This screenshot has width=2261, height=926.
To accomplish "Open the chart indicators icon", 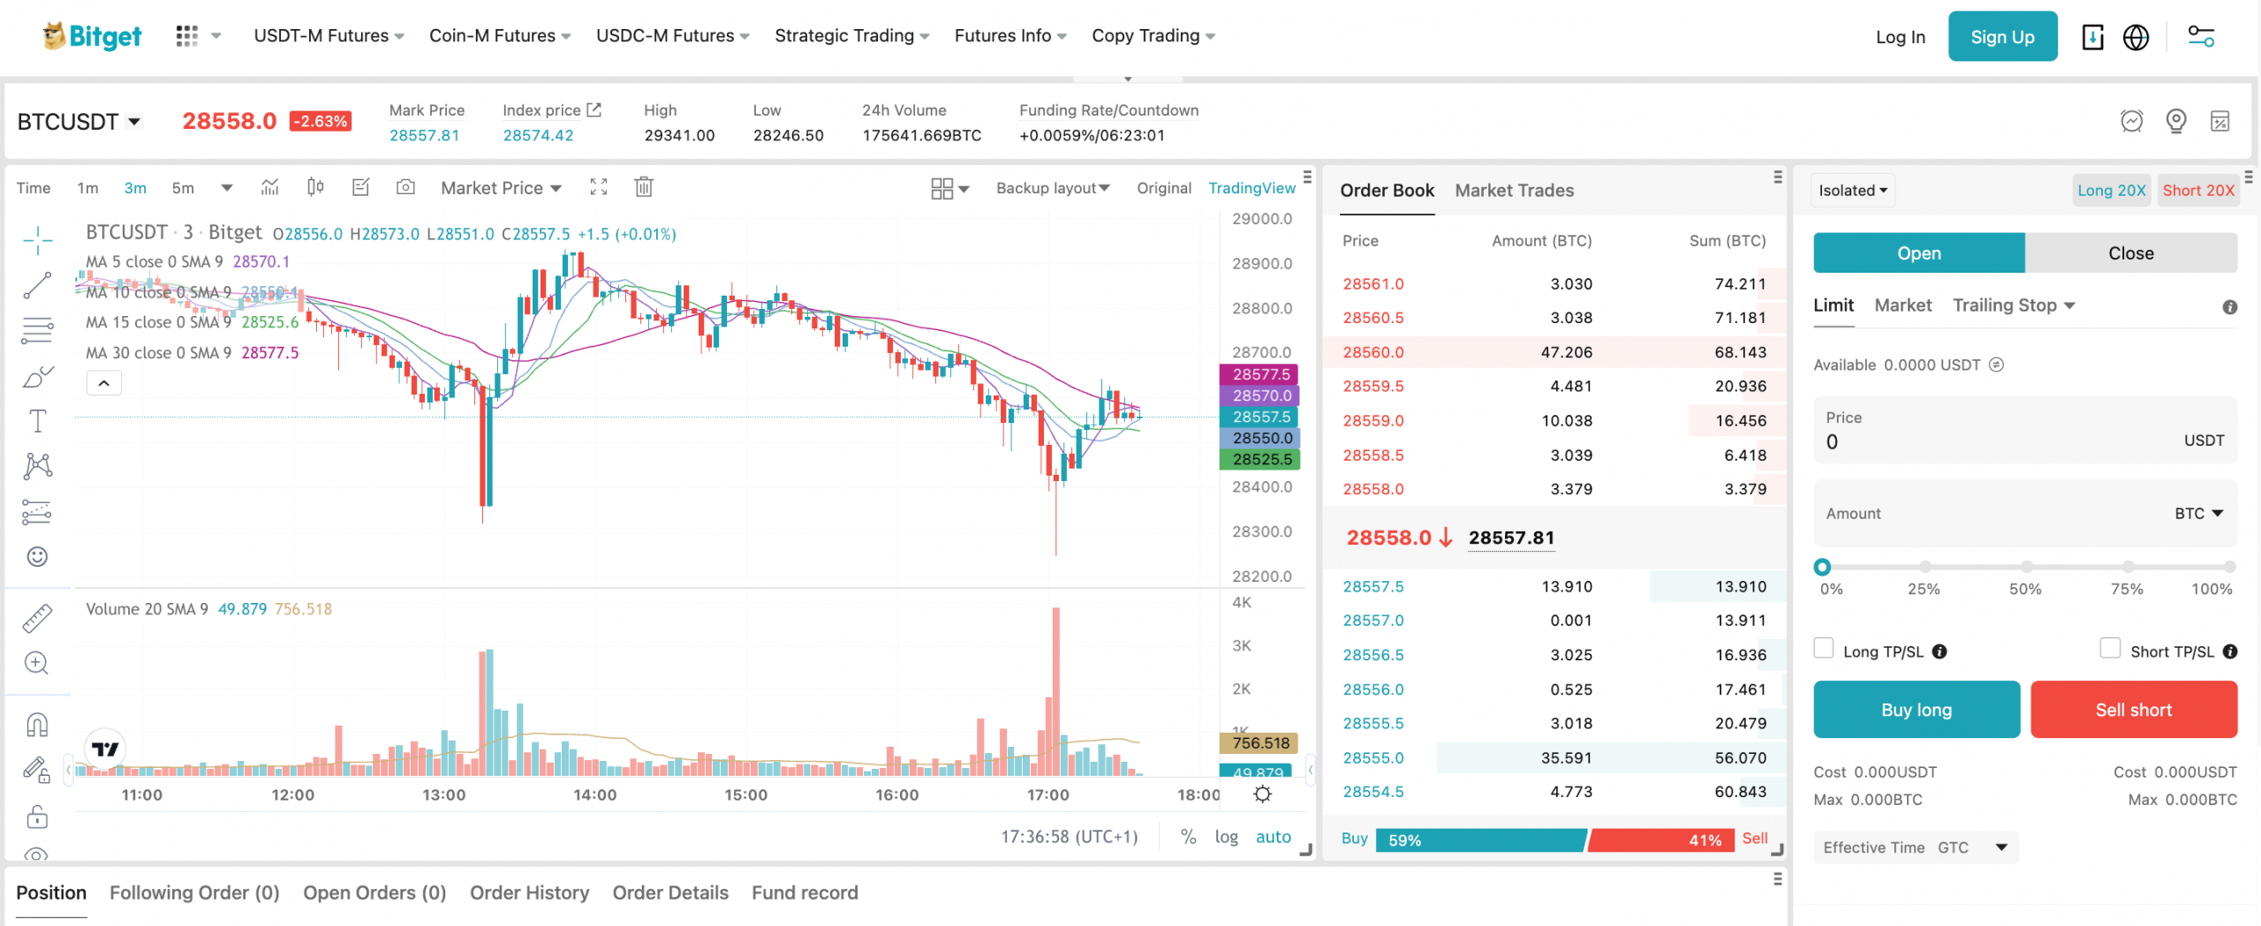I will 270,187.
